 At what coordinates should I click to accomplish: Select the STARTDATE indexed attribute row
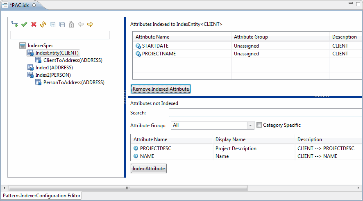pos(247,46)
